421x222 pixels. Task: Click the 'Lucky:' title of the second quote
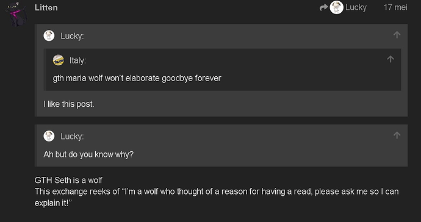pyautogui.click(x=72, y=137)
